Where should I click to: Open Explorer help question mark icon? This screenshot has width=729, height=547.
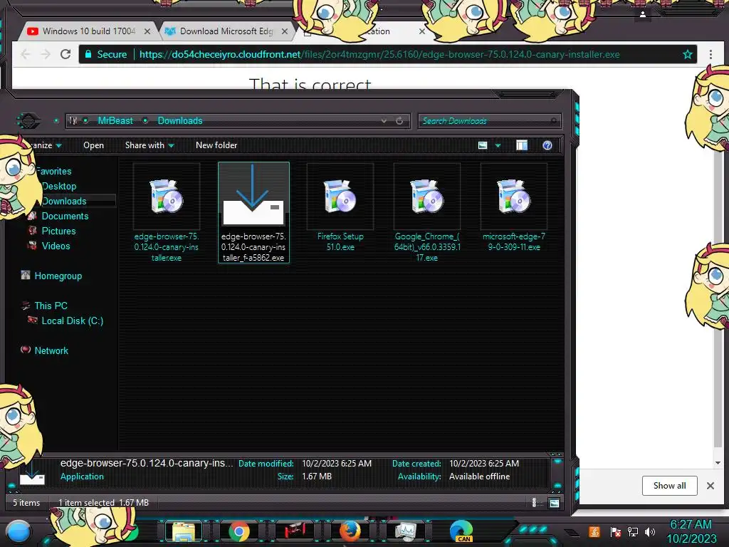point(547,145)
